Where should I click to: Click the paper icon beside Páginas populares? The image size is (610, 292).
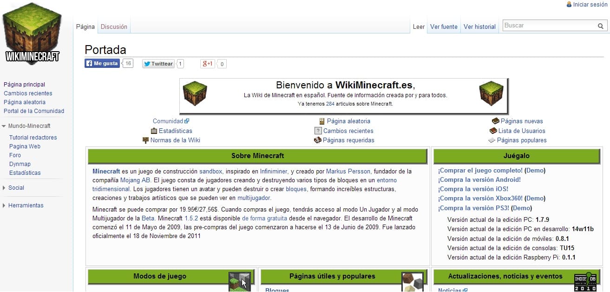click(x=492, y=140)
